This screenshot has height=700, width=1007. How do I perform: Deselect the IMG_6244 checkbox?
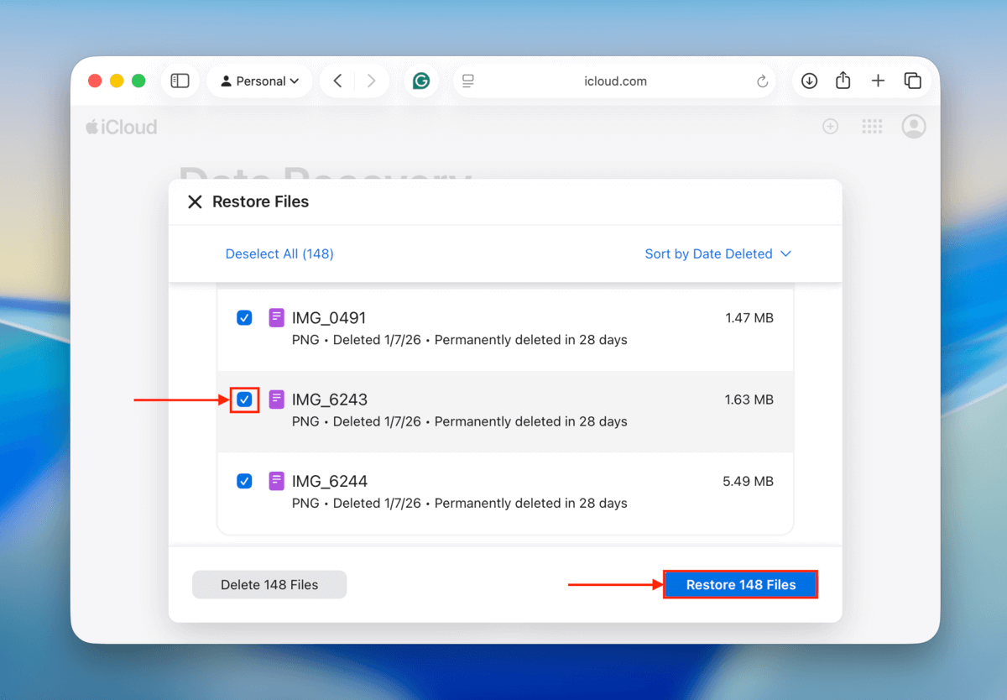click(x=244, y=481)
